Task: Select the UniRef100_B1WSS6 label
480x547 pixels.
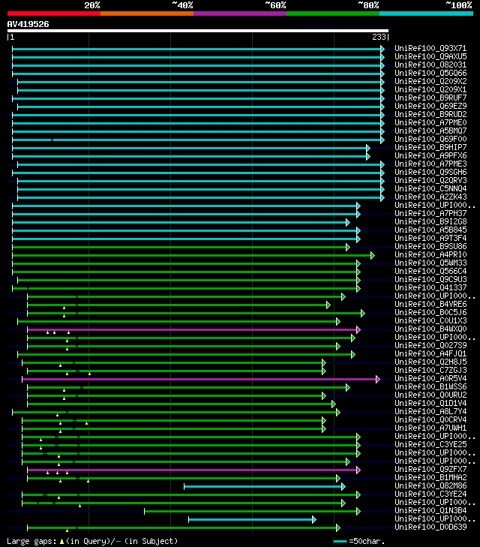Action: pyautogui.click(x=430, y=387)
